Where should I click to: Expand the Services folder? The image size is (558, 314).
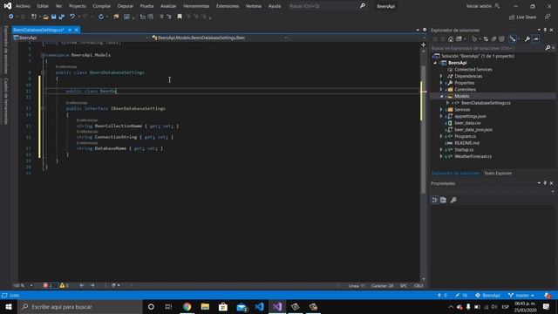click(x=441, y=110)
